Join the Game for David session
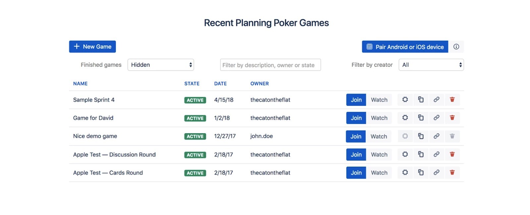The image size is (530, 215). 356,118
